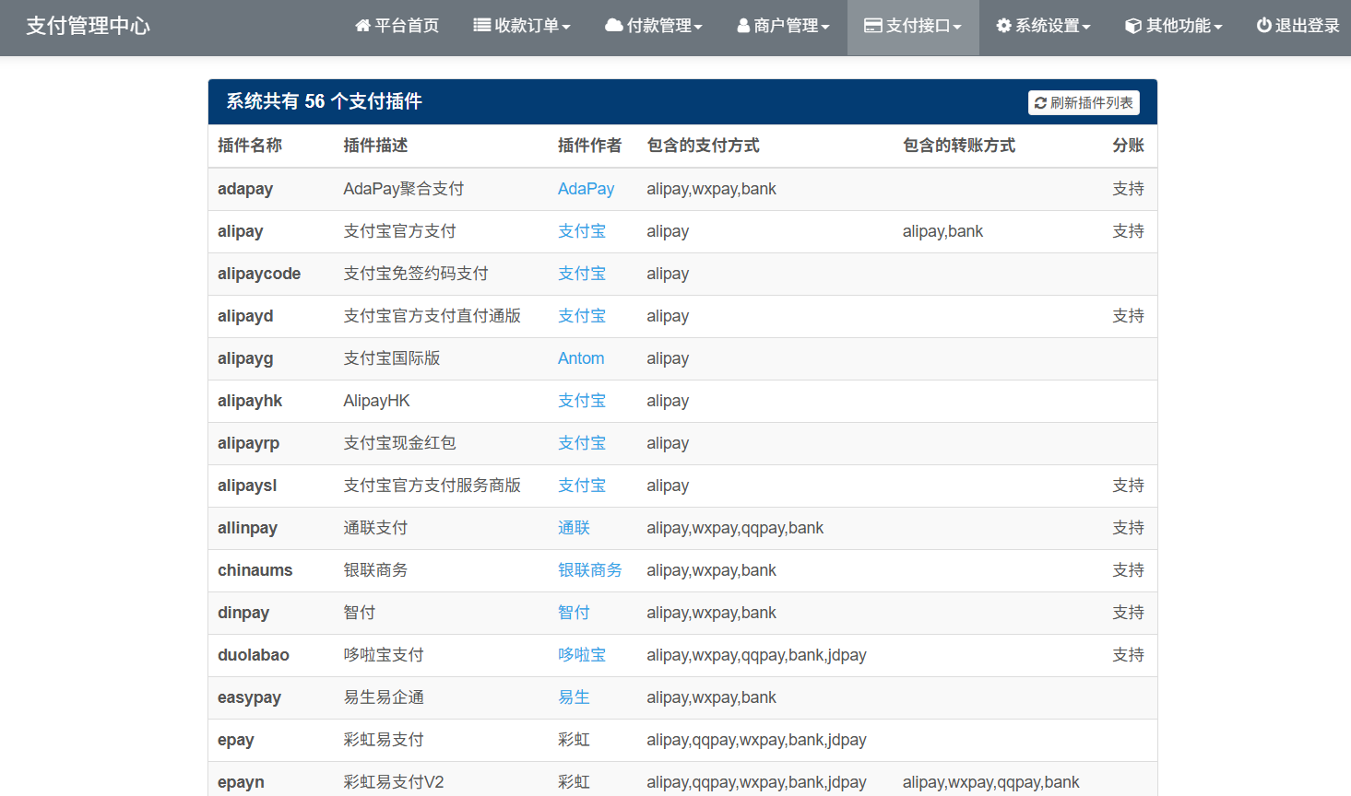Open the 哆啦宝 author link
The width and height of the screenshot is (1351, 796).
click(x=581, y=655)
